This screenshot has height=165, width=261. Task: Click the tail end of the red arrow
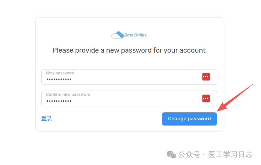(x=252, y=85)
